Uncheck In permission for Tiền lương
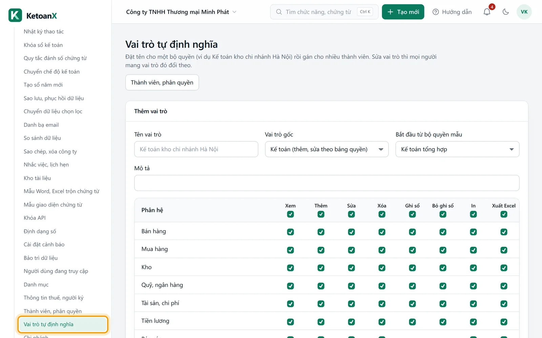Viewport: 542px width, 338px height. coord(473,322)
